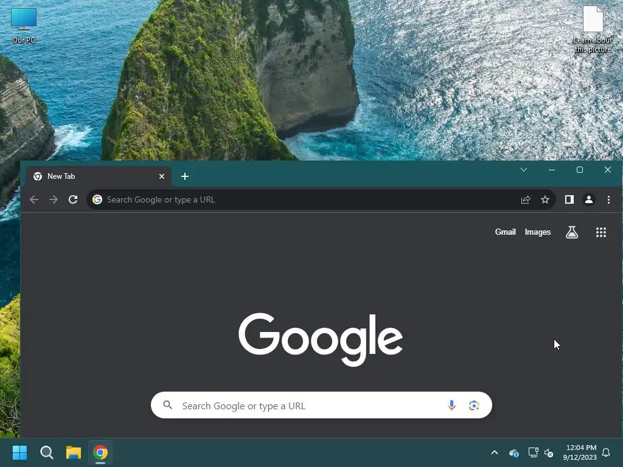
Task: Click the Chrome taskbar icon
Action: click(x=100, y=452)
